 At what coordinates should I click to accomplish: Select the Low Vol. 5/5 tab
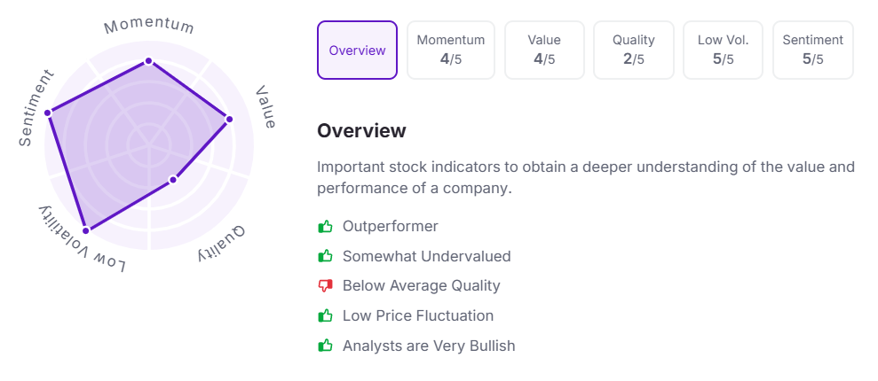pos(724,51)
